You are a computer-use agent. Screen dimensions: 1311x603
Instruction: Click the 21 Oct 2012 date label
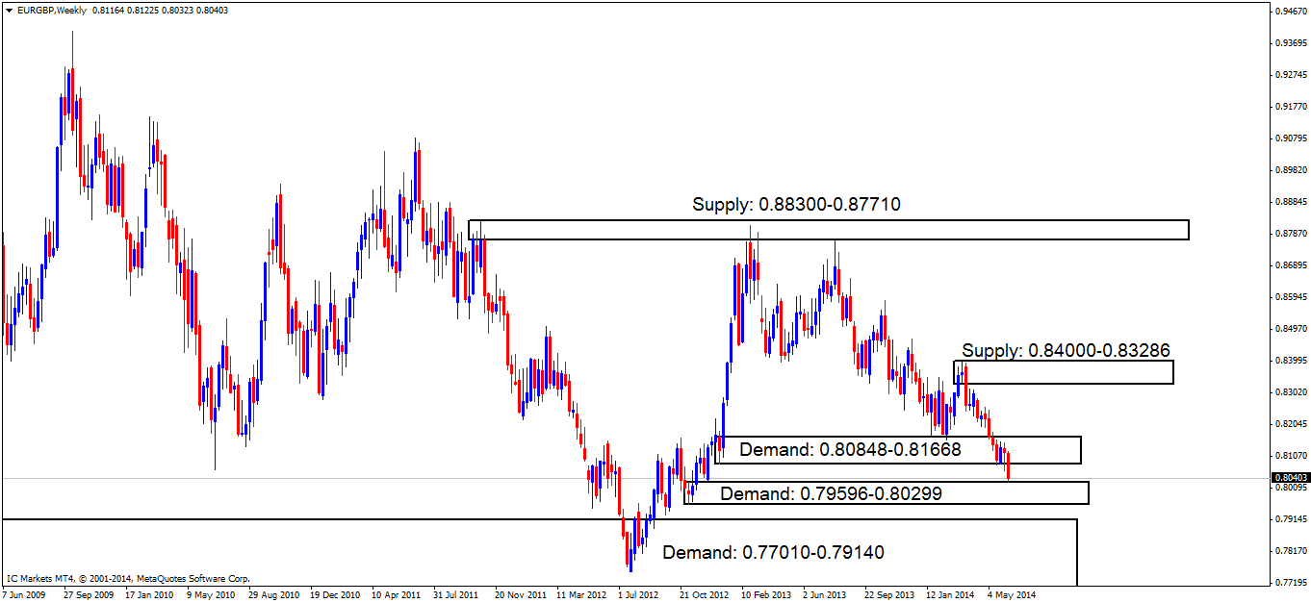pos(706,595)
